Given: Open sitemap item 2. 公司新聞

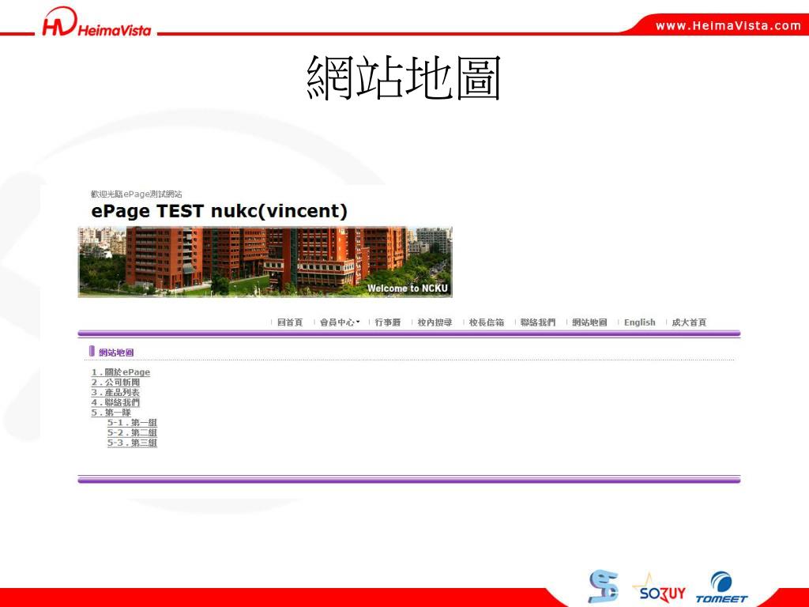Looking at the screenshot, I should pyautogui.click(x=115, y=383).
